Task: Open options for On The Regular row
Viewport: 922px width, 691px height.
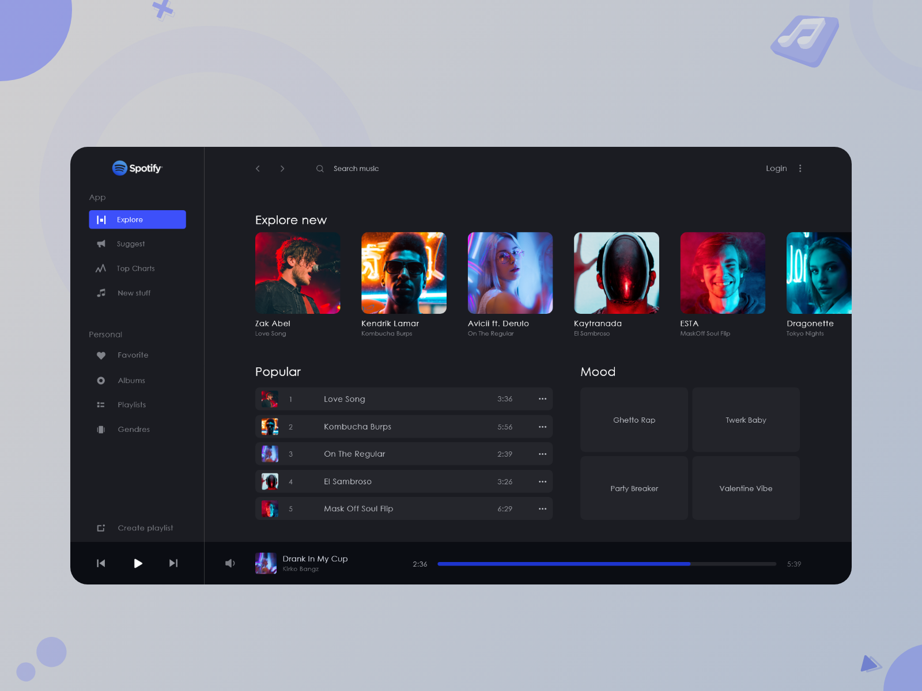Action: tap(542, 454)
